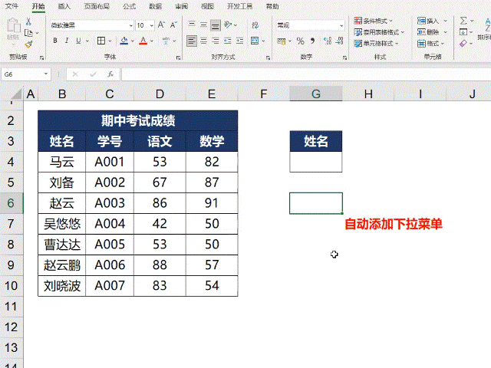Click Merge and Center icon
The width and height of the screenshot is (491, 368).
click(x=255, y=41)
